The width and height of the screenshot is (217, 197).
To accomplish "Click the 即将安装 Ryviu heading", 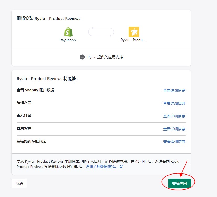I will pos(48,19).
